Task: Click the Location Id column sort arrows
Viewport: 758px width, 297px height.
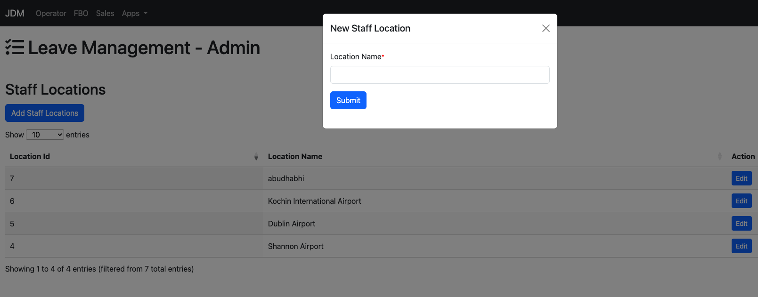Action: [256, 157]
